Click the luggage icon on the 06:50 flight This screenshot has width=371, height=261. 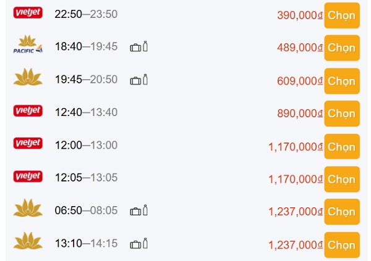[135, 211]
